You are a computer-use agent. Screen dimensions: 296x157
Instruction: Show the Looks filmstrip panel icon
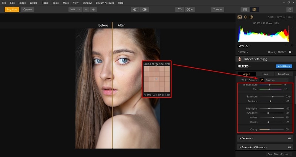pyautogui.click(x=245, y=10)
